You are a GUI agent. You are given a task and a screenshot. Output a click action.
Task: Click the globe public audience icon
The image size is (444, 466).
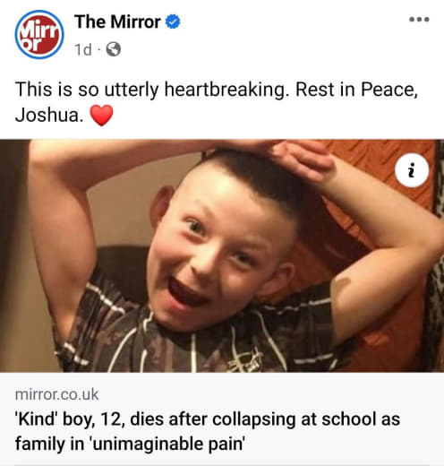point(114,49)
